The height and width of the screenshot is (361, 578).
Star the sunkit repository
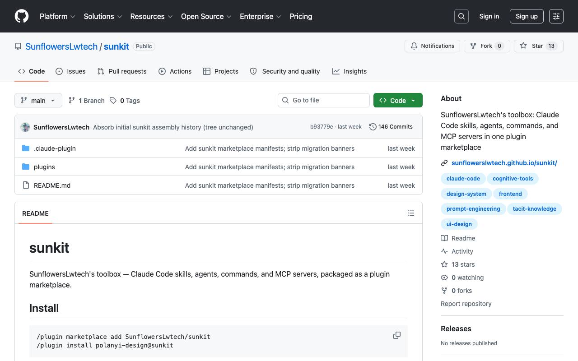click(x=539, y=46)
